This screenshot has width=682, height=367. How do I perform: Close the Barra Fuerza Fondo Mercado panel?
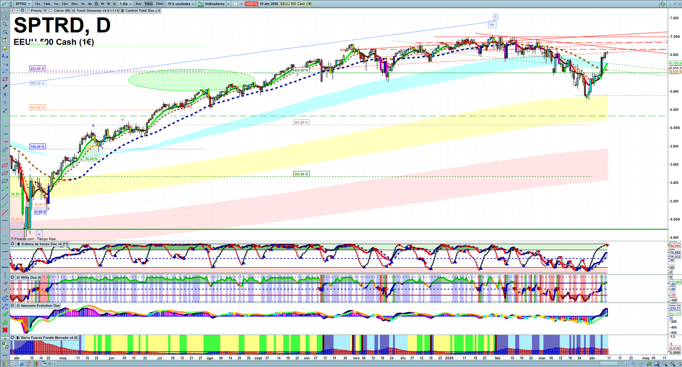point(13,338)
